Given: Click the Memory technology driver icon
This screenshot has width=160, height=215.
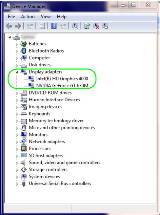Looking at the screenshot, I should click(x=24, y=121).
